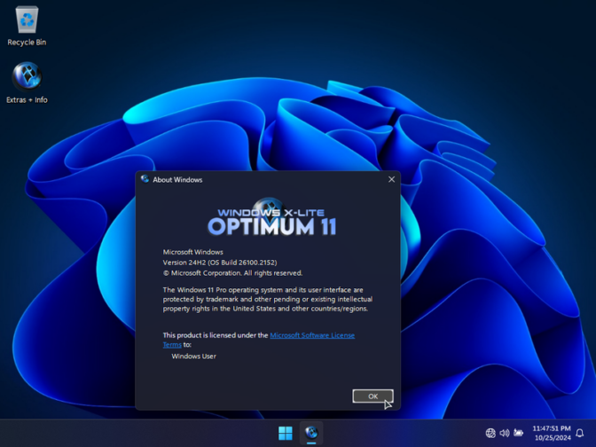Screen dimensions: 596x447
Task: Click the Windows X-Lite Optimum 11 logo
Action: pyautogui.click(x=271, y=220)
